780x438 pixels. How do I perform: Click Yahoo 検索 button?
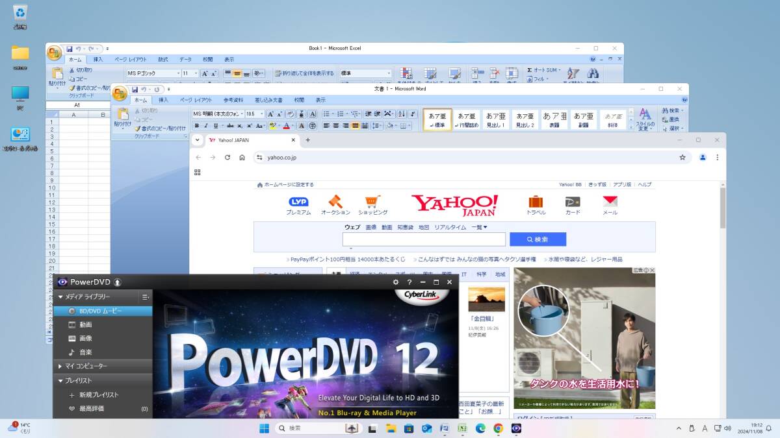tap(538, 239)
